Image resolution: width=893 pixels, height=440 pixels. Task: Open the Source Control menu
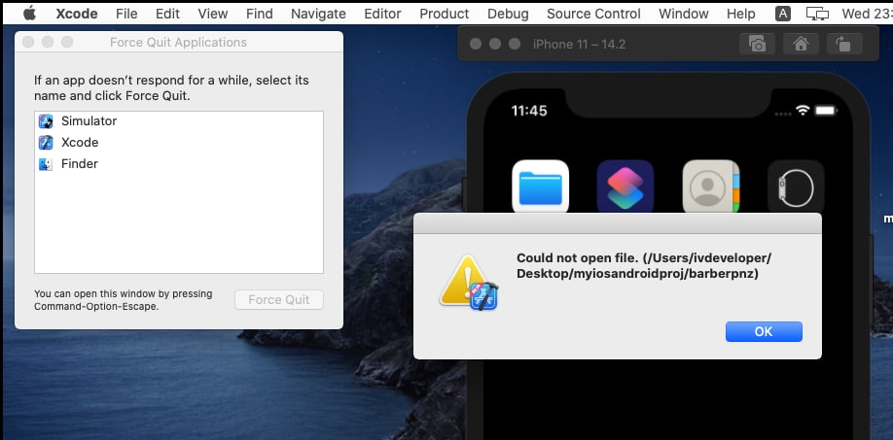pyautogui.click(x=593, y=14)
